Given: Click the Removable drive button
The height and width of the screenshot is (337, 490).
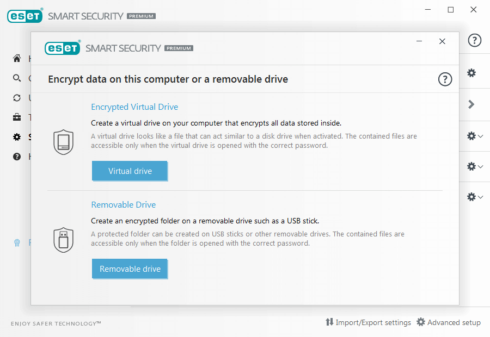Looking at the screenshot, I should pyautogui.click(x=130, y=269).
